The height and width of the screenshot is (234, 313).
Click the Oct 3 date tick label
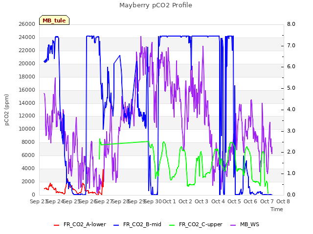(x=201, y=201)
